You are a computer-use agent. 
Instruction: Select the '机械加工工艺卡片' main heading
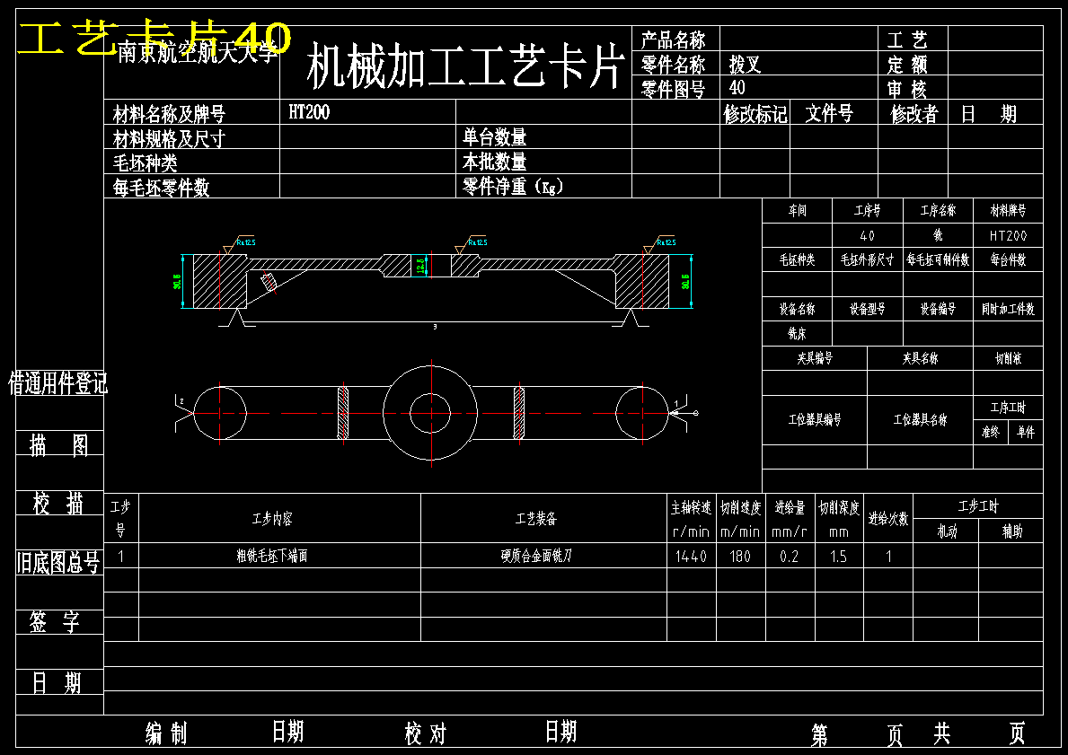pos(466,66)
